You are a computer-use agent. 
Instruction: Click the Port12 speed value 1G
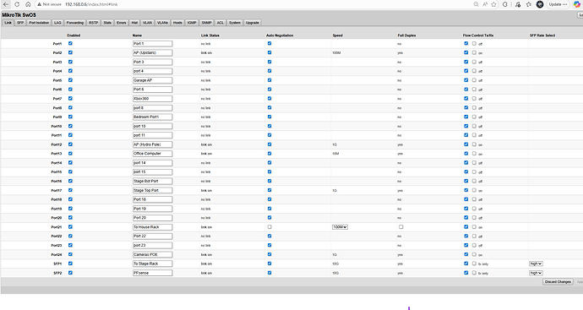(335, 144)
